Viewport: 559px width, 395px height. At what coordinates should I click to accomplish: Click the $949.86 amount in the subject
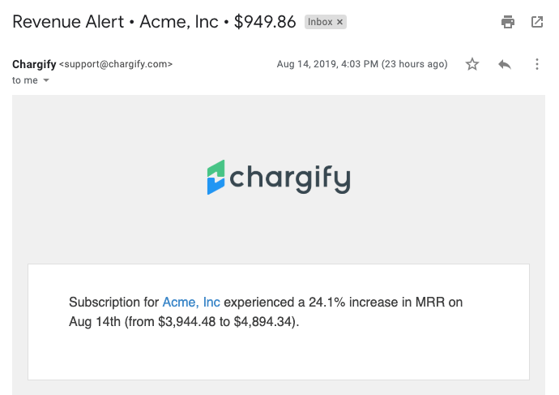click(x=265, y=22)
